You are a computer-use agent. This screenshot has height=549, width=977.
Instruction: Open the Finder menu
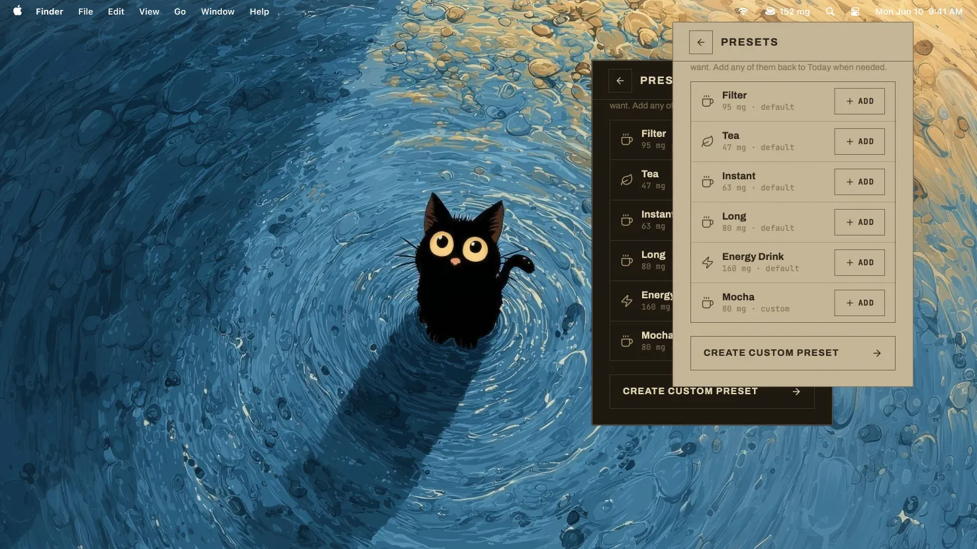click(x=50, y=11)
